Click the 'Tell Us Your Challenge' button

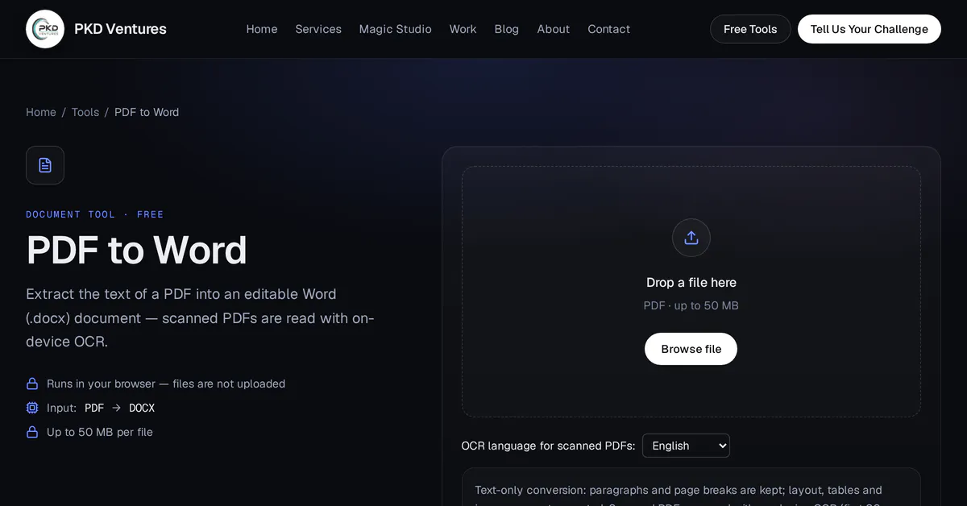pos(869,29)
